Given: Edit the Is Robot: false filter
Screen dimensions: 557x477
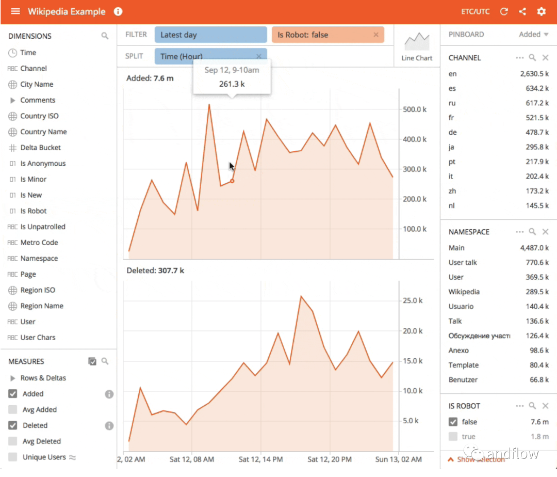Looking at the screenshot, I should tap(327, 35).
